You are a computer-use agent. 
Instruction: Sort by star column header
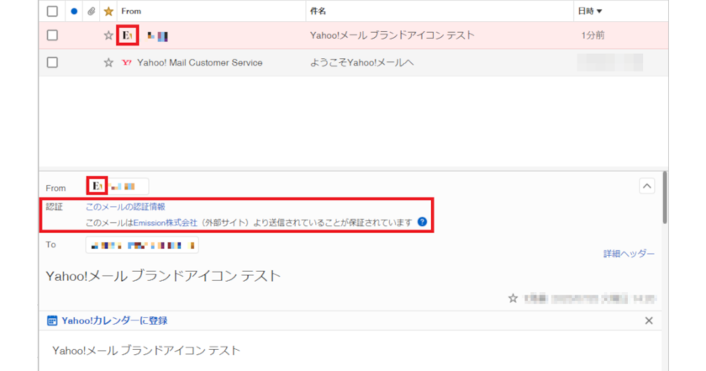108,11
